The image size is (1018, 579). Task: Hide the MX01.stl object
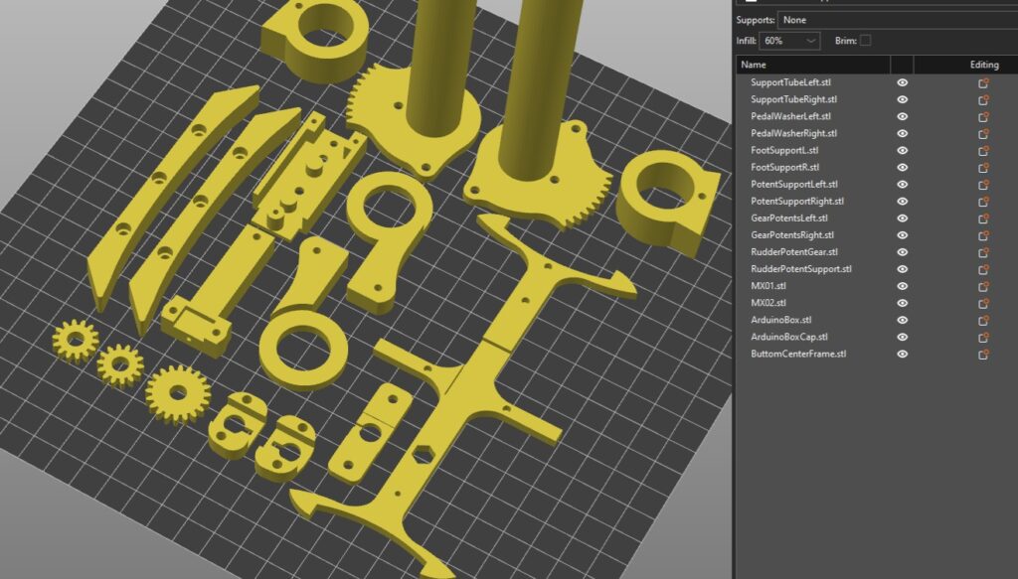point(903,286)
